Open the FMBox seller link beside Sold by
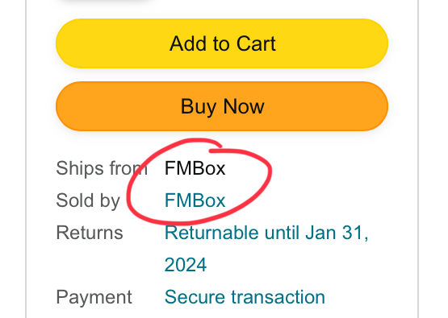Viewport: 448px width, 318px height. coord(195,200)
